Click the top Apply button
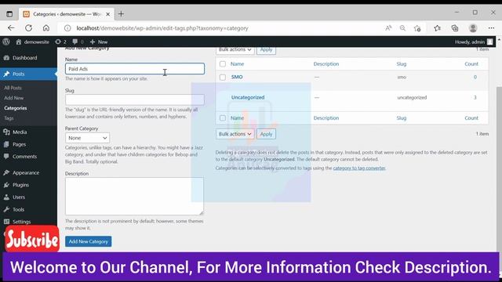This screenshot has height=282, width=502. tap(266, 50)
